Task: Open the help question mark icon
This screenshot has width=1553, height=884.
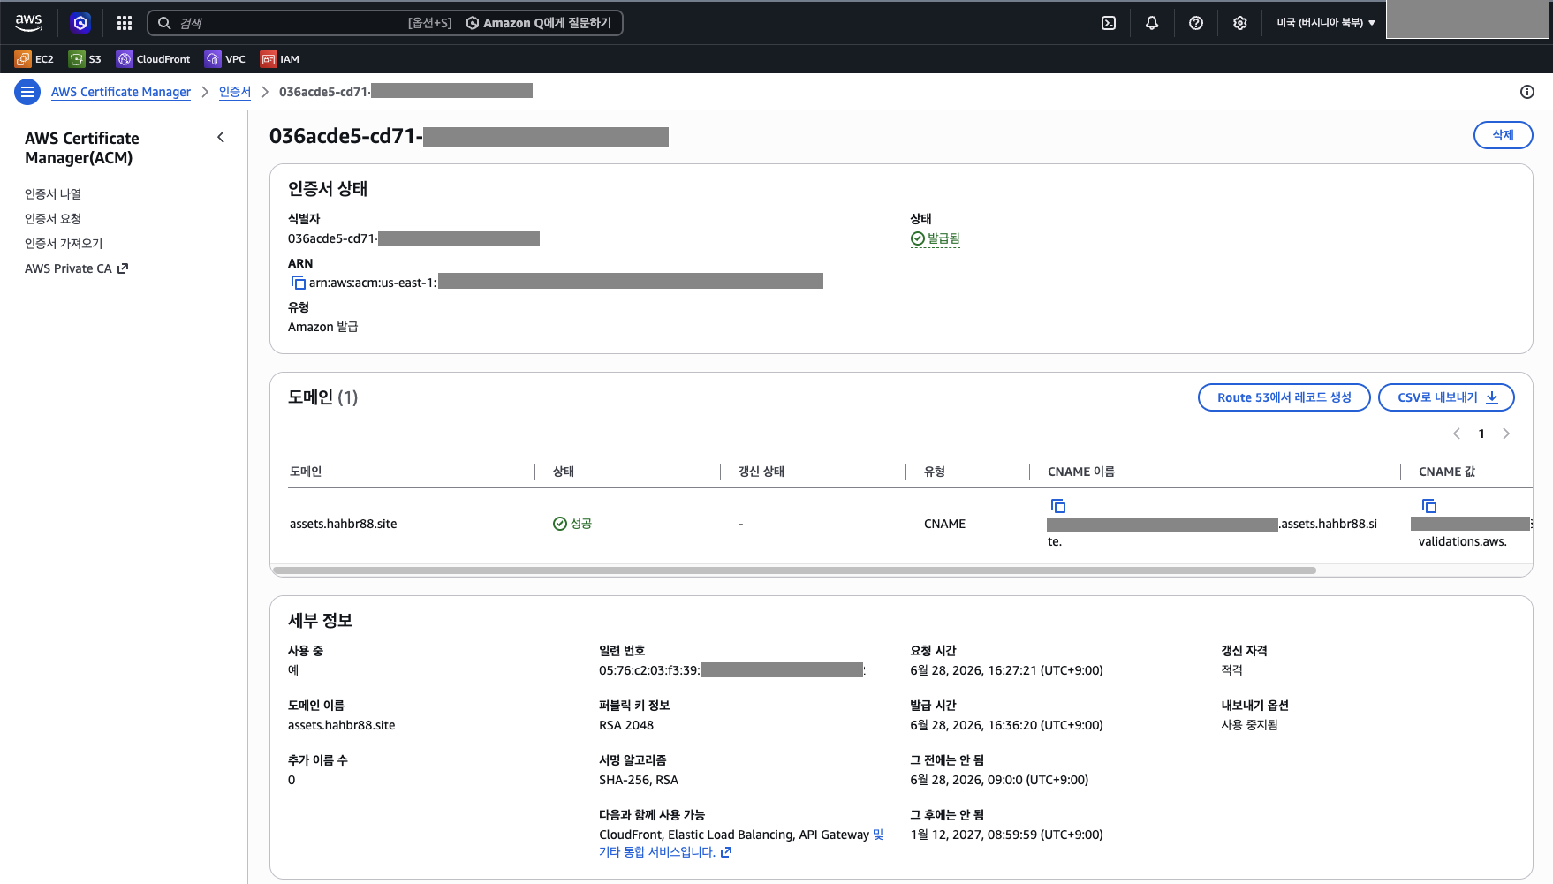Action: [x=1196, y=23]
